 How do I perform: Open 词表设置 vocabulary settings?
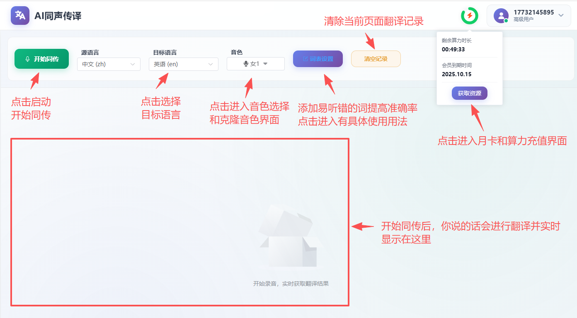[318, 59]
